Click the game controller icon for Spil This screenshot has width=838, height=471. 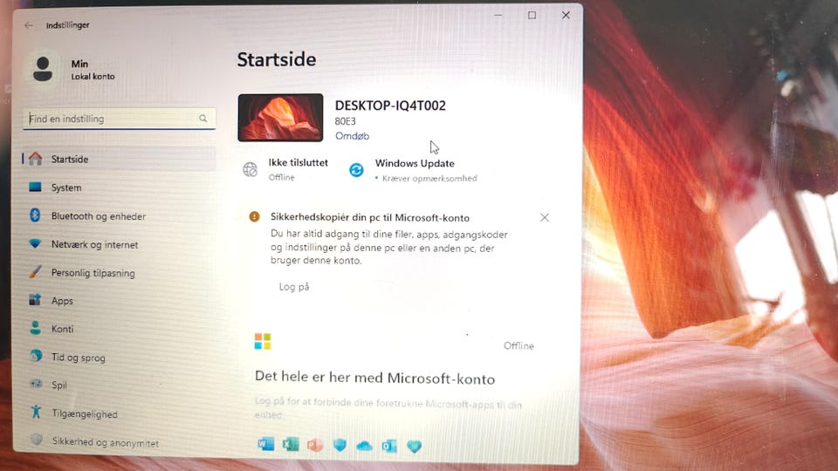(36, 384)
